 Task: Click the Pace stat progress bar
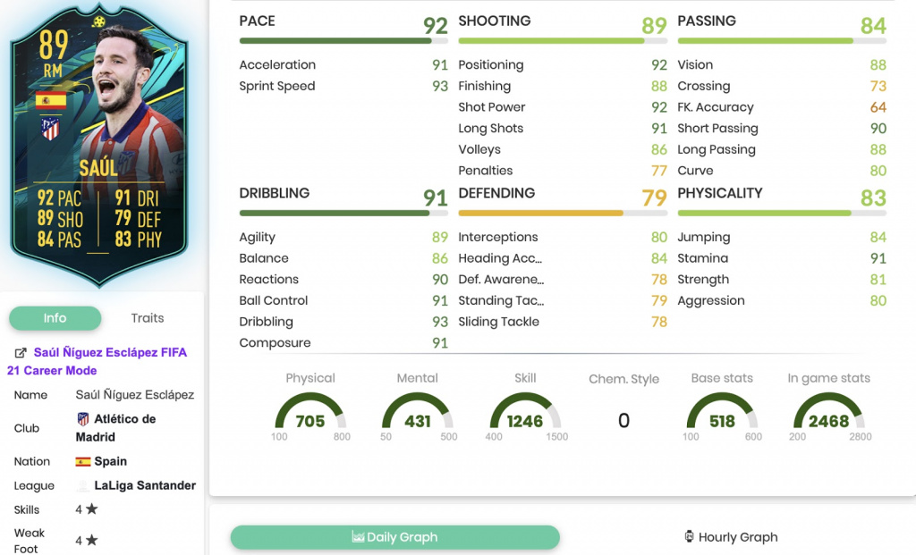click(343, 41)
